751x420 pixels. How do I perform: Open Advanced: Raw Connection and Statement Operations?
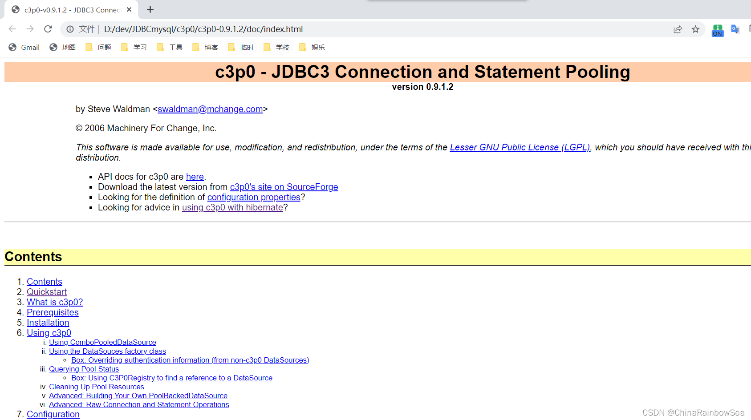point(139,404)
